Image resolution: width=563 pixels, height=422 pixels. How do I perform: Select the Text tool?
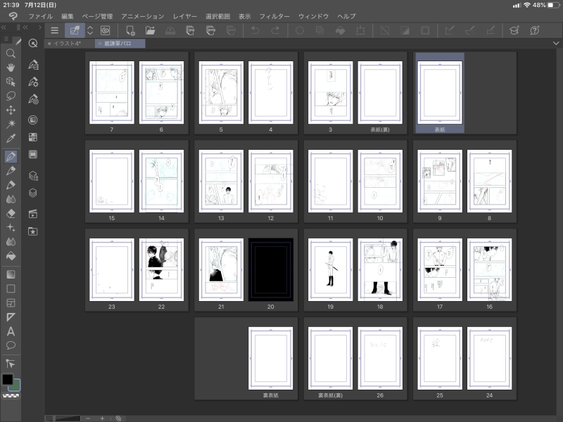click(x=11, y=331)
